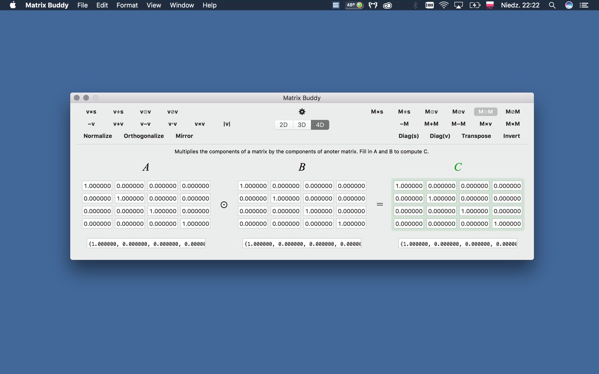Click the Normalize operation
This screenshot has height=374, width=599.
click(x=98, y=136)
